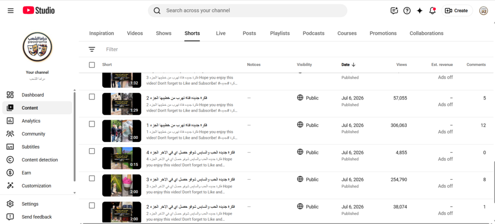Click the globe icon in the 306,063 views row
Image resolution: width=495 pixels, height=224 pixels.
click(300, 125)
